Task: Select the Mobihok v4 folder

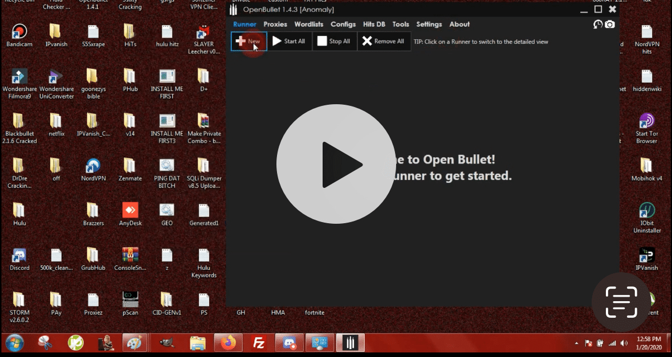Action: (647, 170)
